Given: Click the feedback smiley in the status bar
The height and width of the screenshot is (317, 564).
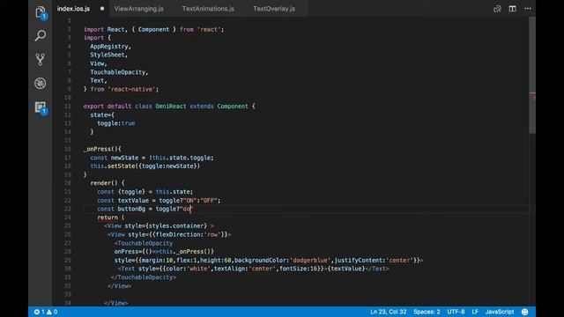Looking at the screenshot, I should [x=525, y=312].
